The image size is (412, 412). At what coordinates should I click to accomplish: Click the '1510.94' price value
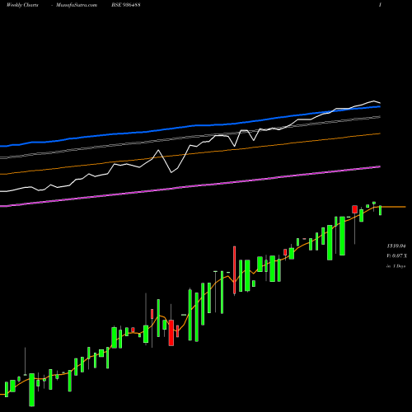[396, 246]
